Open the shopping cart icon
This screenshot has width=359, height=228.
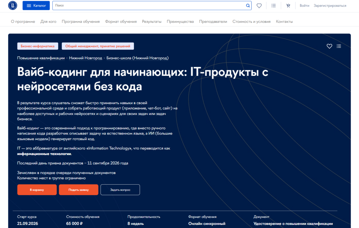pos(288,6)
